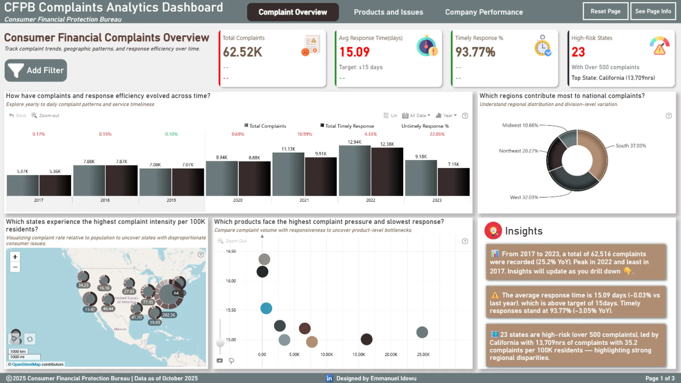Open the Add Filter panel

tap(36, 71)
